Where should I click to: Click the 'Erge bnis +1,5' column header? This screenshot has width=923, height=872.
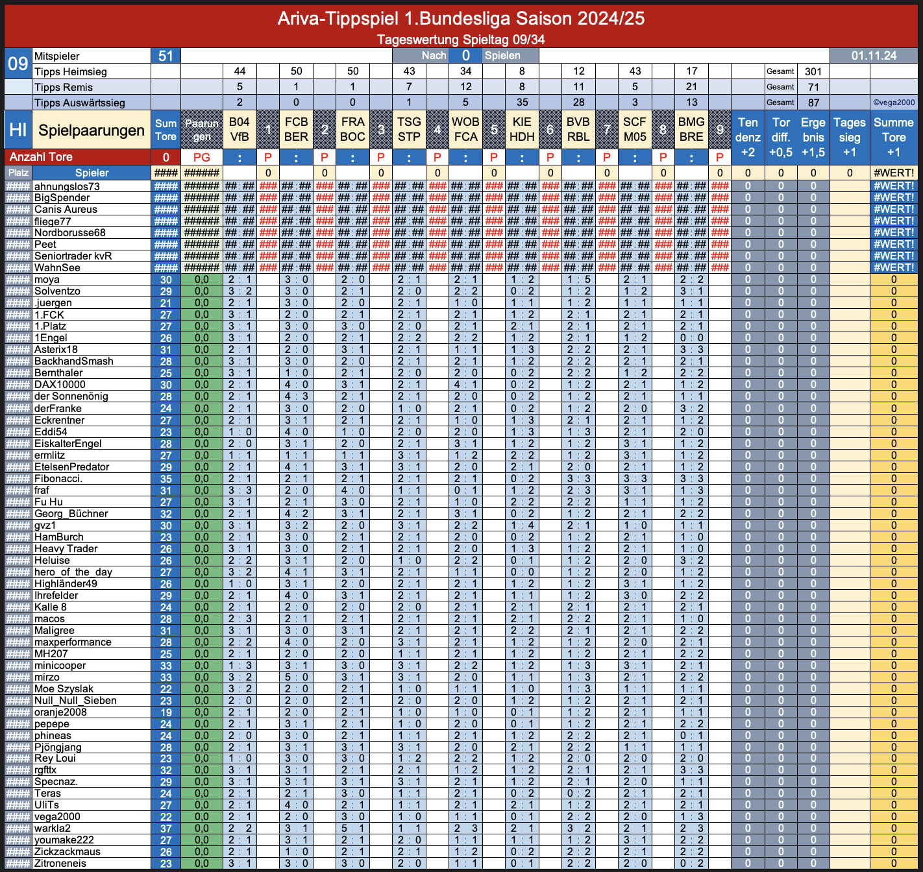(813, 138)
